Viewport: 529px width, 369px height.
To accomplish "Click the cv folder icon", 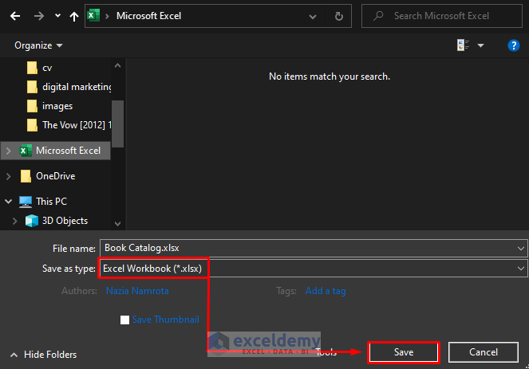I will [x=32, y=68].
